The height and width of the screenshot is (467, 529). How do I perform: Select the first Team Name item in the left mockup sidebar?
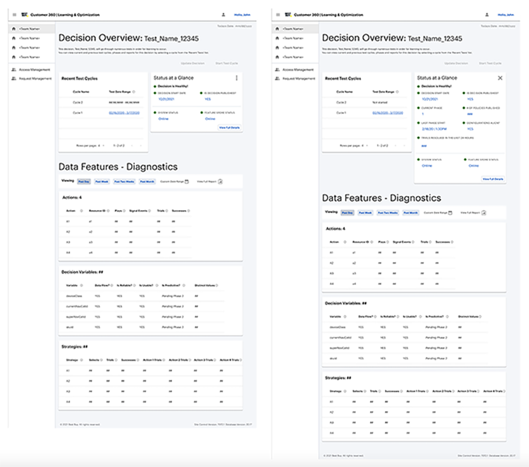[x=29, y=29]
